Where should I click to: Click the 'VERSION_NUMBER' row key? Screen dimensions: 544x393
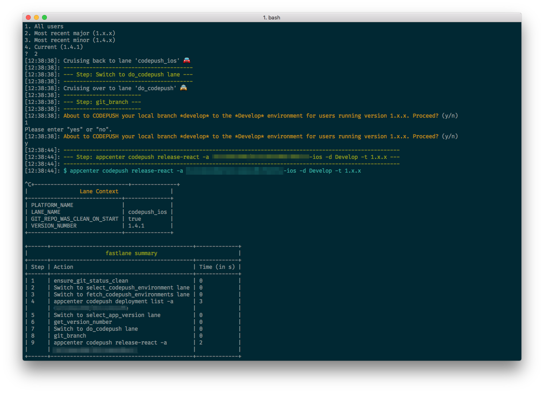[x=54, y=226]
